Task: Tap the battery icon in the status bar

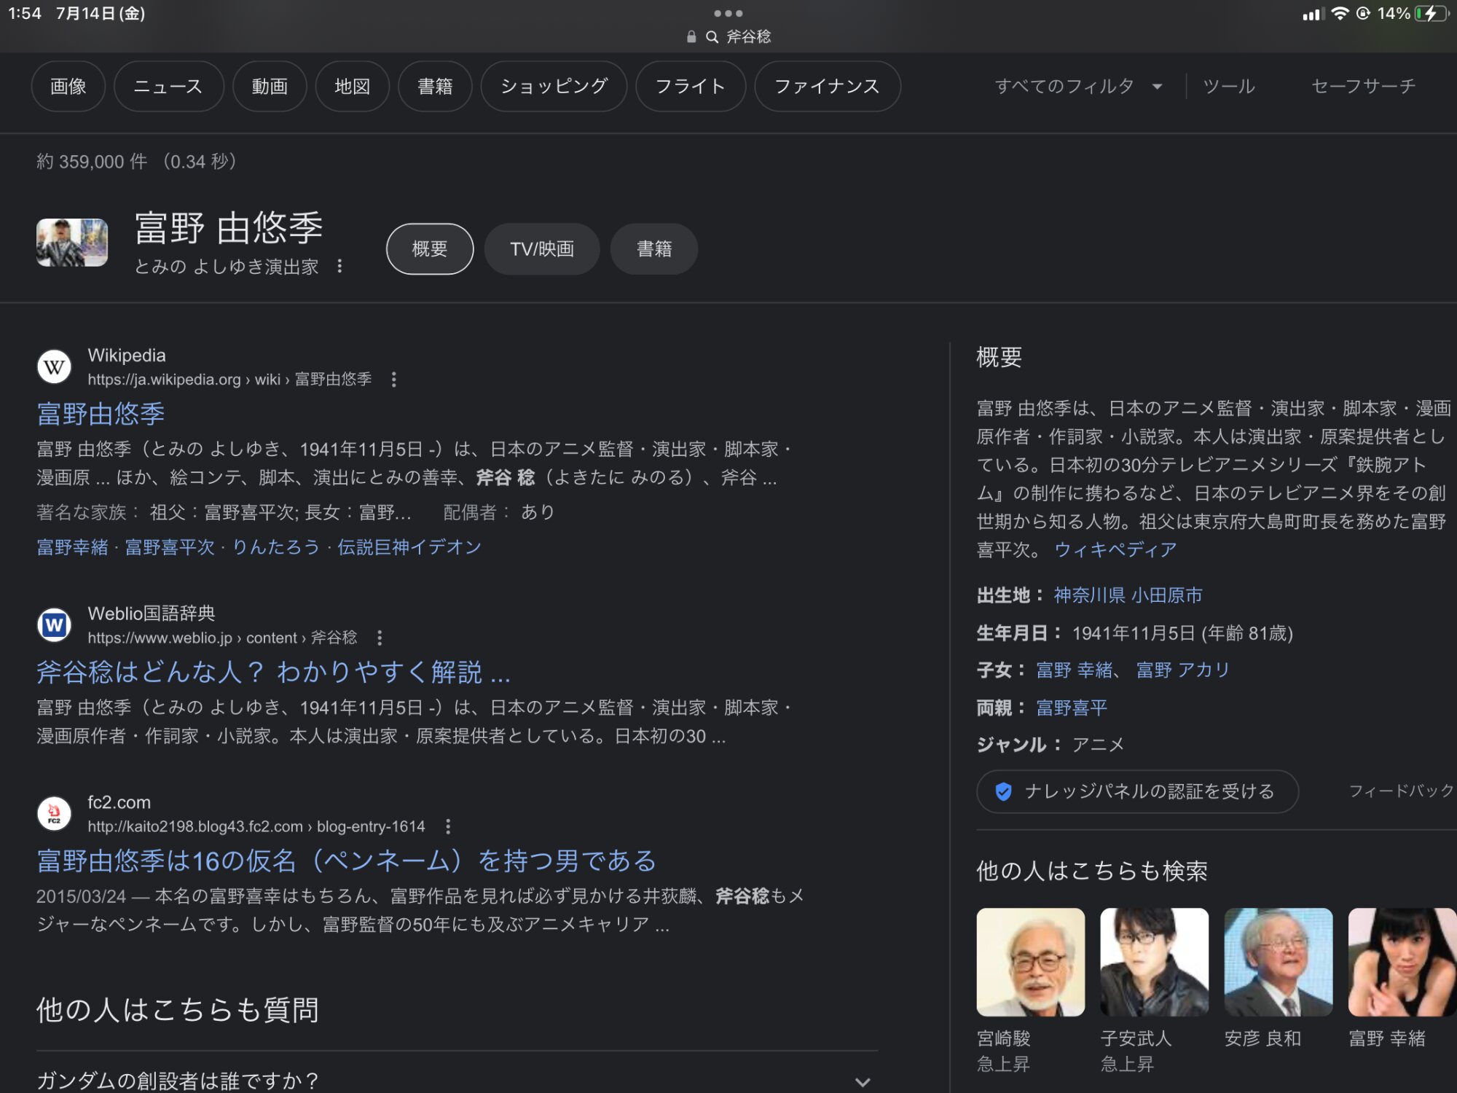Action: pos(1432,13)
